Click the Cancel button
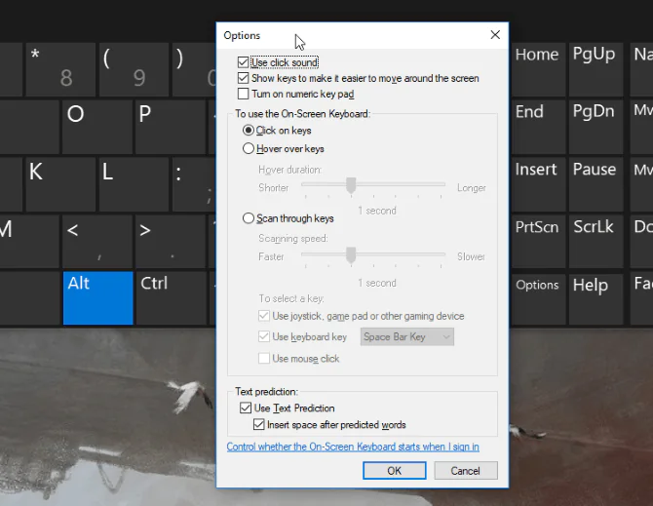 pos(466,471)
